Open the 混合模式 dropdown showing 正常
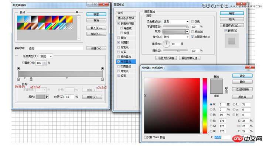 click(x=176, y=21)
